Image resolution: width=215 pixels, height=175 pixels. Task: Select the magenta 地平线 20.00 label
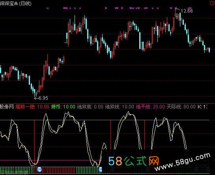pyautogui.click(x=150, y=107)
